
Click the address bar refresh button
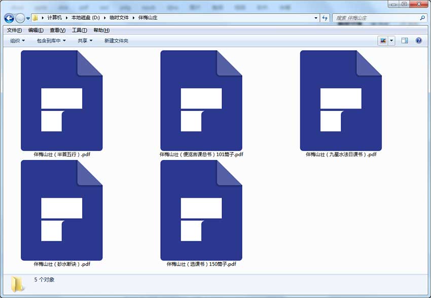(x=325, y=18)
